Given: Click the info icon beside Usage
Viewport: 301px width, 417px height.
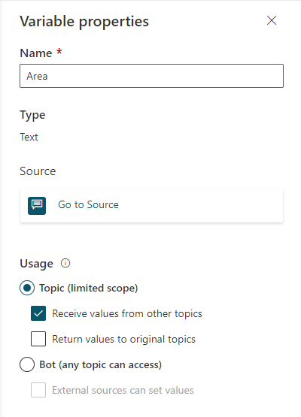Looking at the screenshot, I should (65, 263).
